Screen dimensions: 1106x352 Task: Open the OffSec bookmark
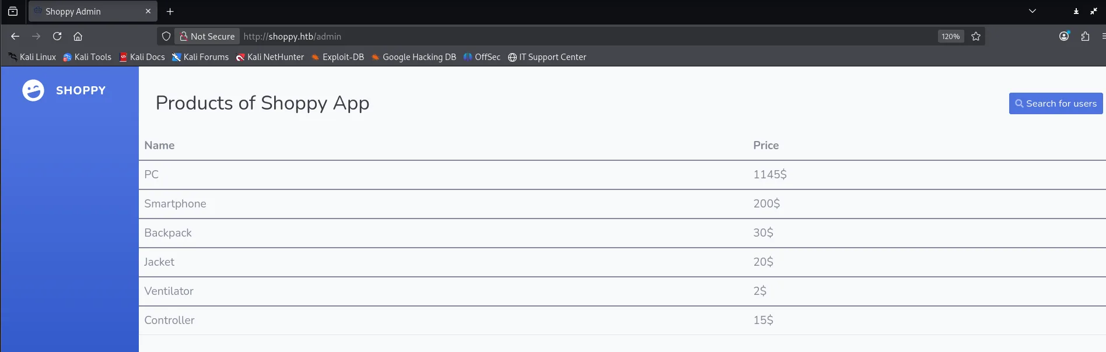(x=482, y=57)
